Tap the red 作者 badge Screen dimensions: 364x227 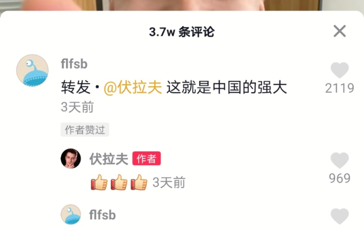click(x=146, y=159)
